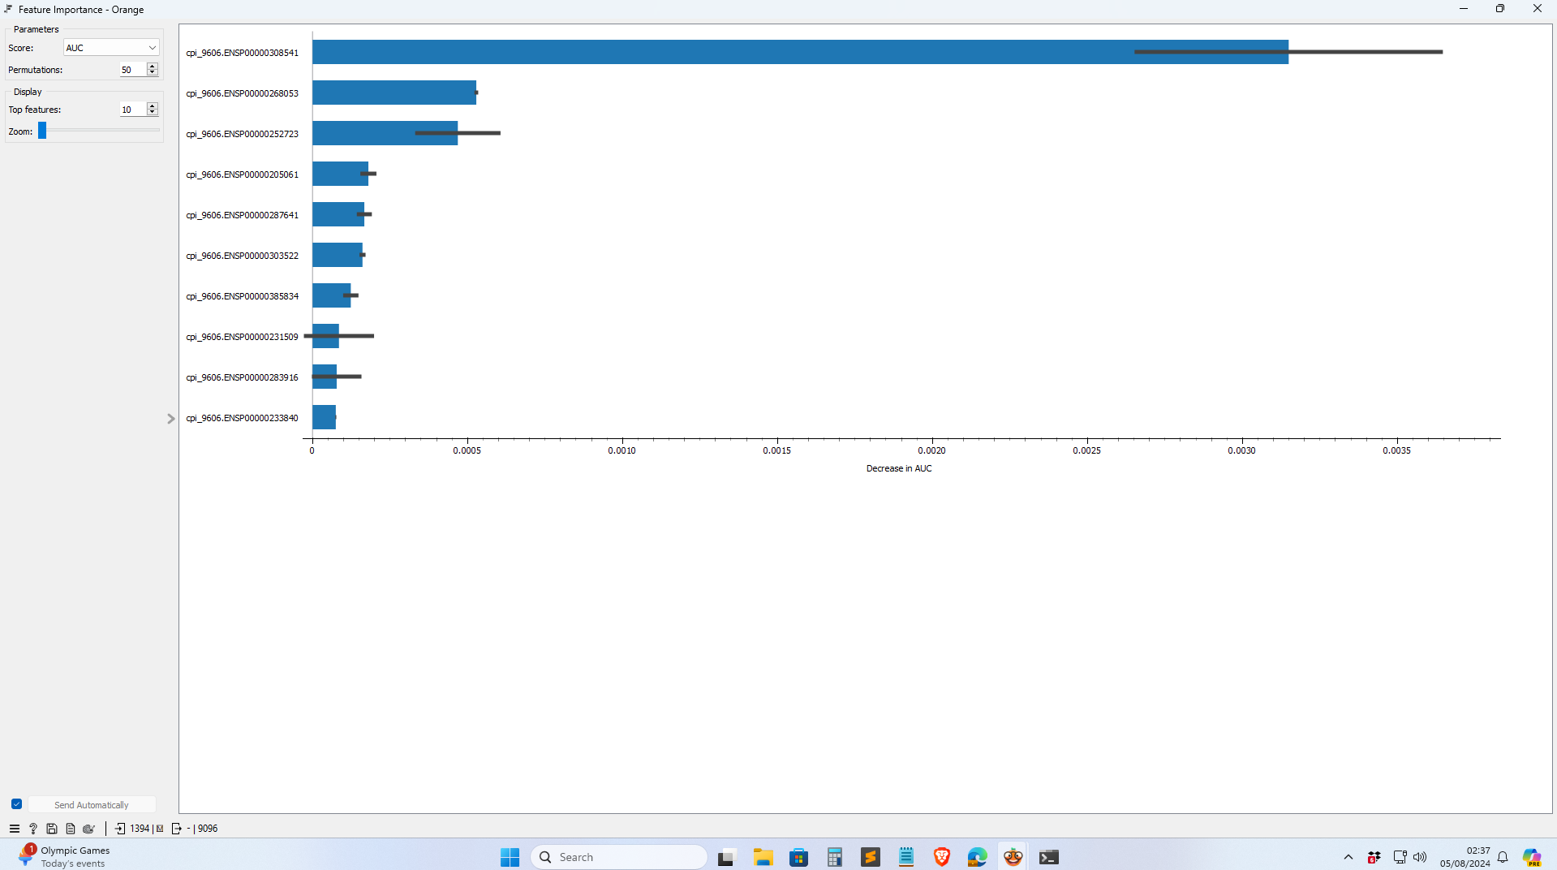Open the hamburger menu in status bar

pos(14,829)
